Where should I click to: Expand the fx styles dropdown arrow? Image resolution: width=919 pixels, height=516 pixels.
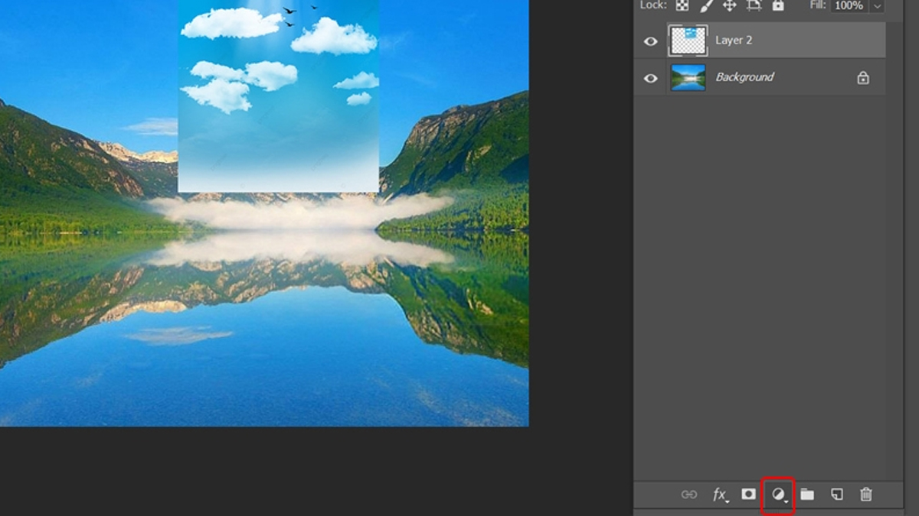pos(728,501)
